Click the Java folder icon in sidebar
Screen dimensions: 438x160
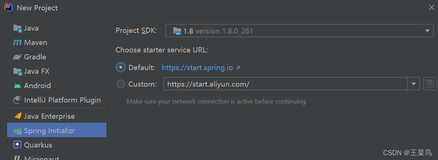pos(17,28)
